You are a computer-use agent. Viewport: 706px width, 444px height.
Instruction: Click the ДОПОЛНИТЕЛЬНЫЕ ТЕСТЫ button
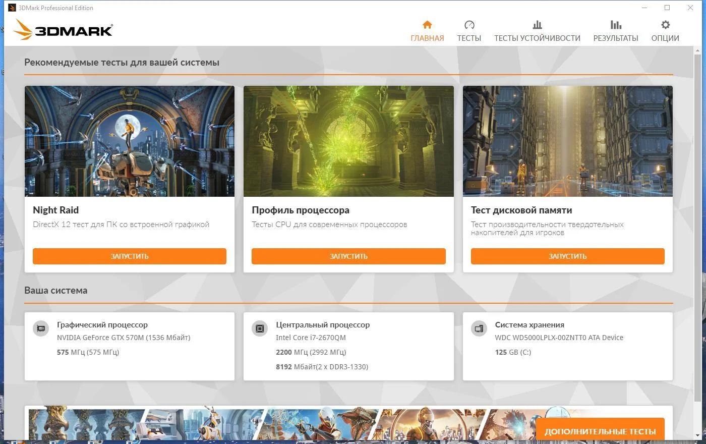pyautogui.click(x=600, y=430)
